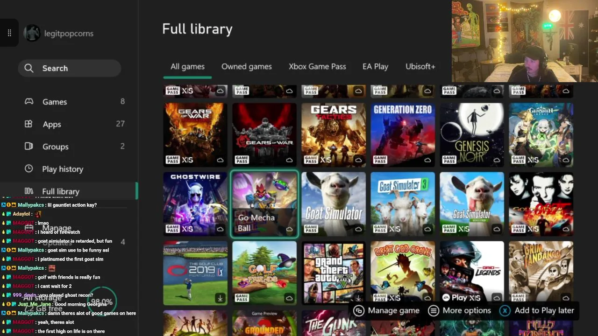Select the Gears Tactics tile
598x336 pixels.
click(x=334, y=134)
